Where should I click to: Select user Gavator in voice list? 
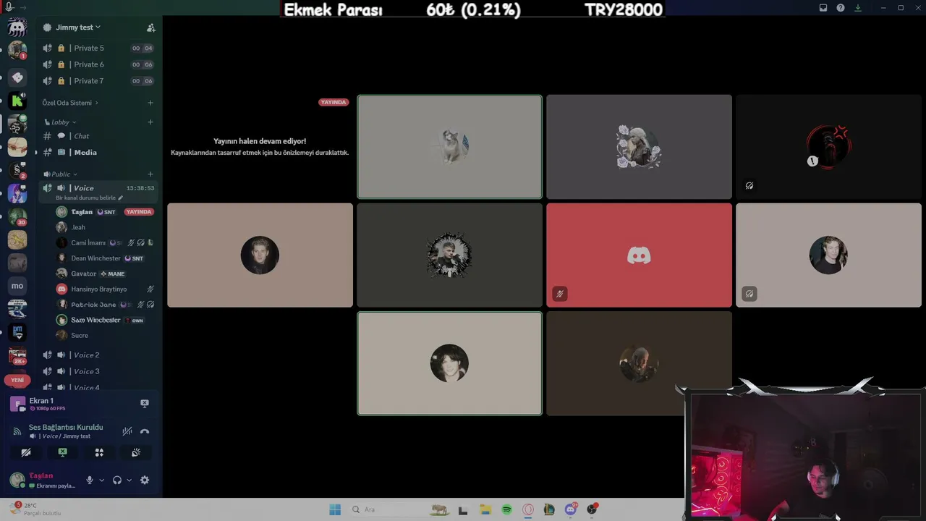point(105,274)
